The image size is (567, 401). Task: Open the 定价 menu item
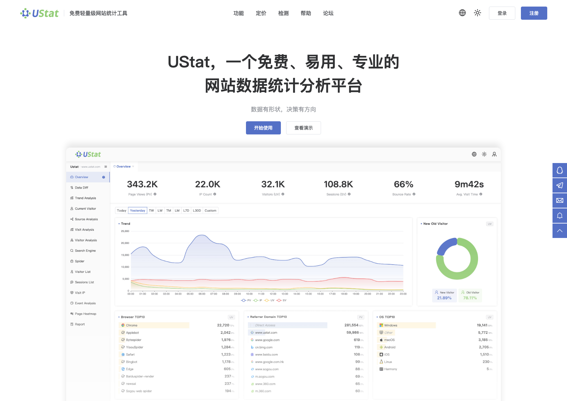(261, 13)
